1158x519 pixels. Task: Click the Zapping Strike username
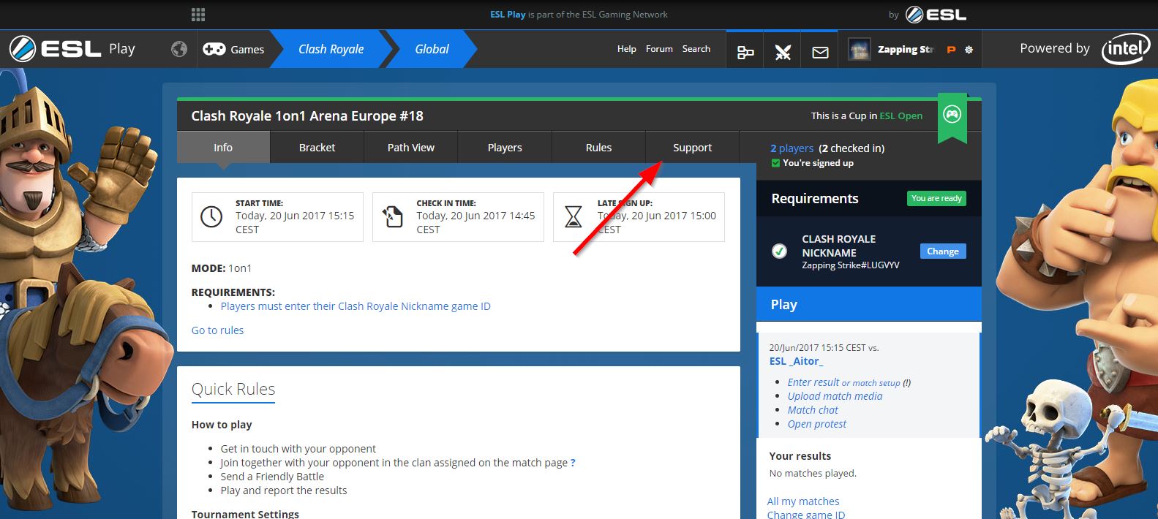tap(906, 50)
